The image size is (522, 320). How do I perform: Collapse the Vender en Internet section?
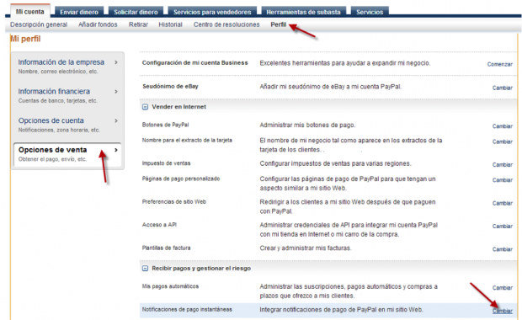pyautogui.click(x=145, y=107)
